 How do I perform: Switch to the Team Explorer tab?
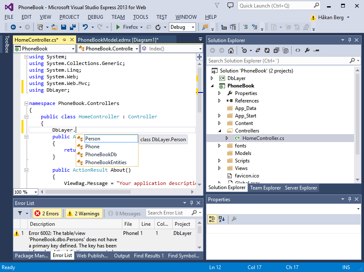[265, 188]
